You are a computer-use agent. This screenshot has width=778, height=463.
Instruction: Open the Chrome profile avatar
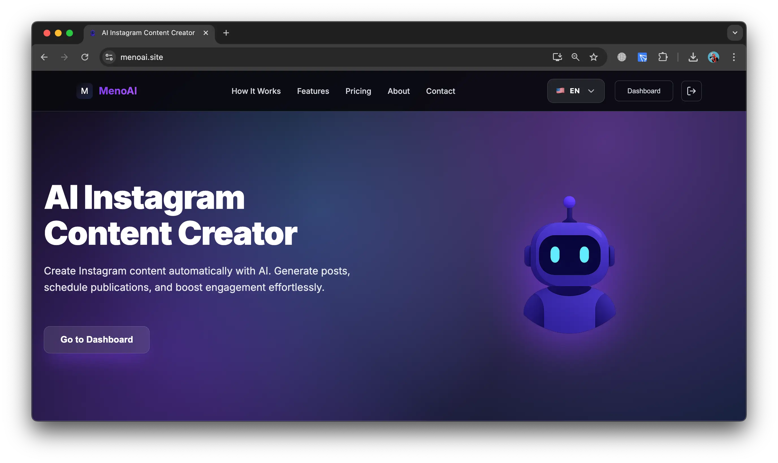pyautogui.click(x=714, y=57)
